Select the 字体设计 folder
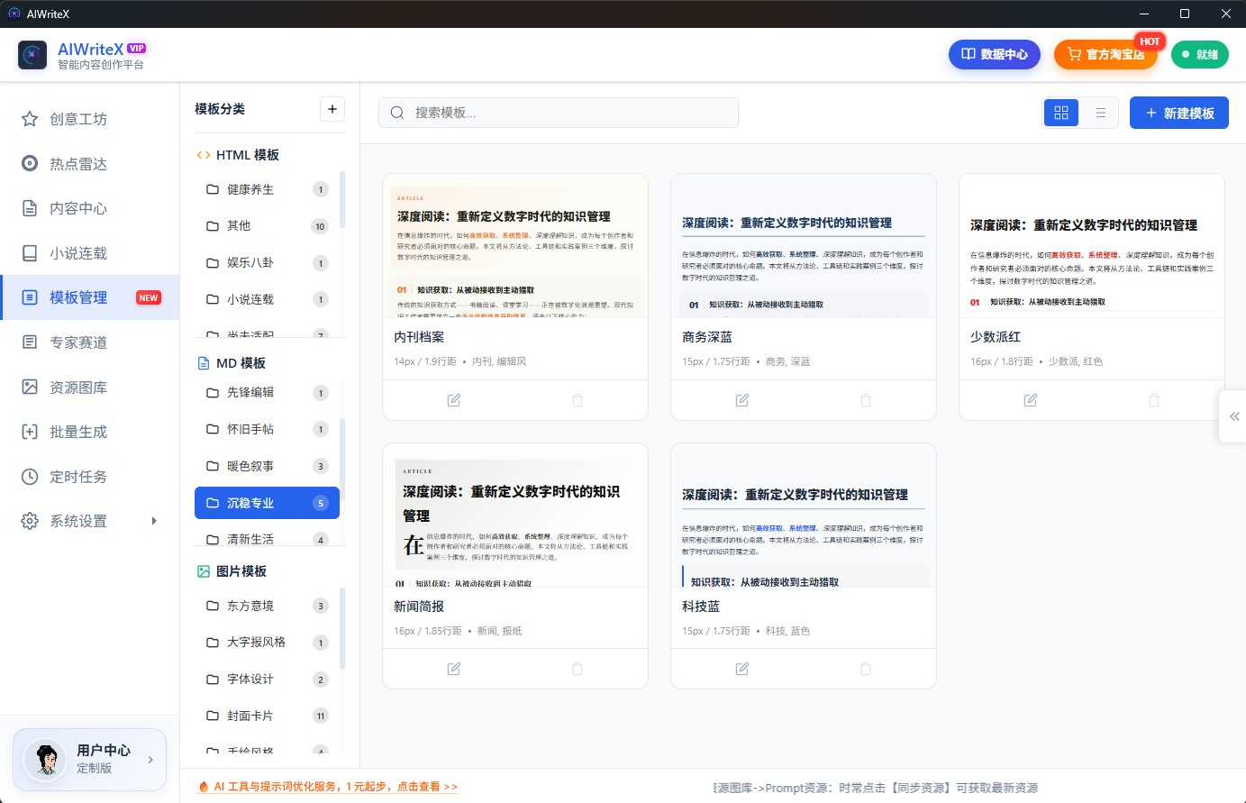1246x803 pixels. pyautogui.click(x=267, y=680)
